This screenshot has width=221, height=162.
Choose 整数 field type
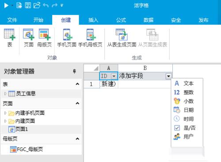[187, 92]
